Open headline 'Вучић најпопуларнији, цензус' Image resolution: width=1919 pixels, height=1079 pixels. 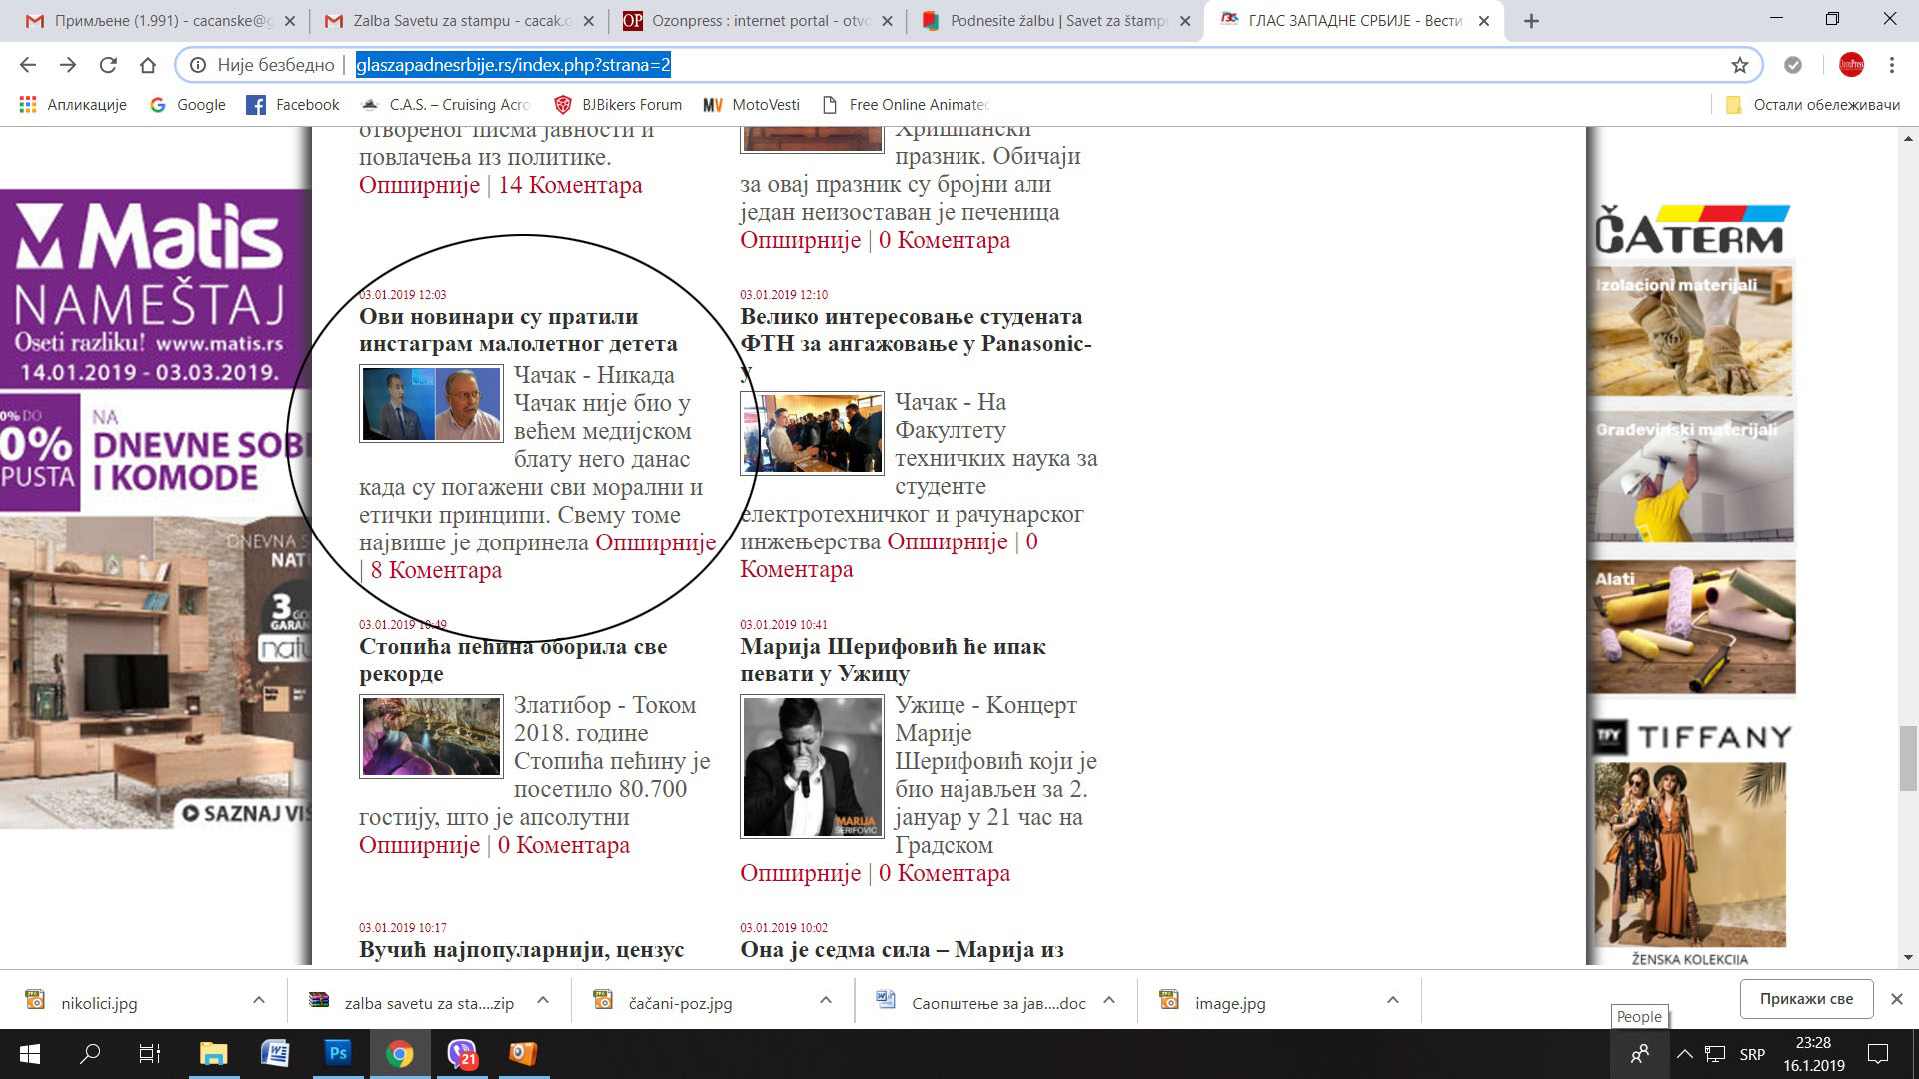coord(521,950)
